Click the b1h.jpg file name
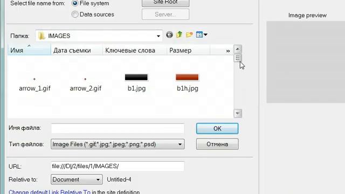The height and width of the screenshot is (194, 345). [x=188, y=88]
